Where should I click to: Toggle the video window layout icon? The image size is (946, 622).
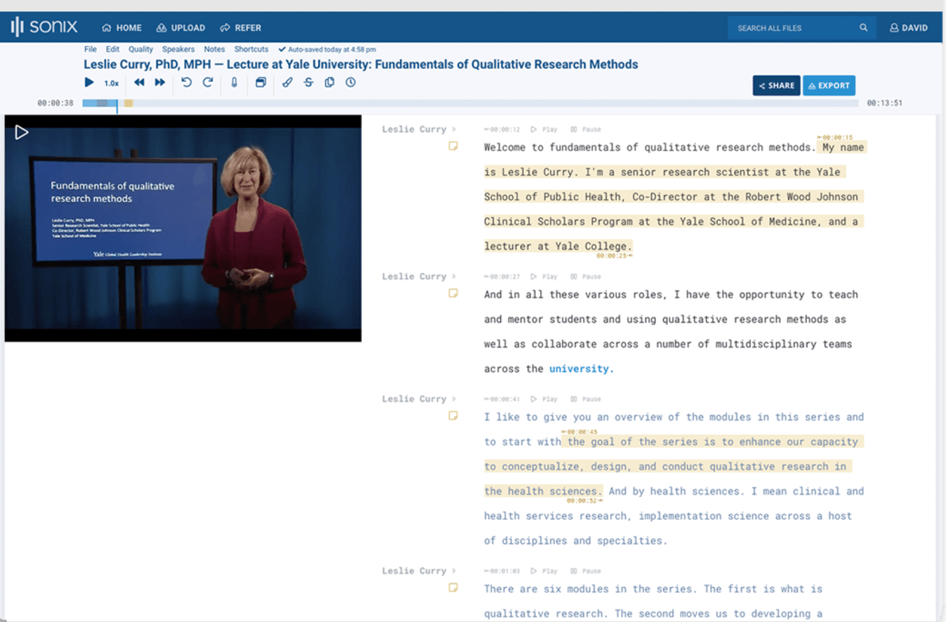pos(260,83)
